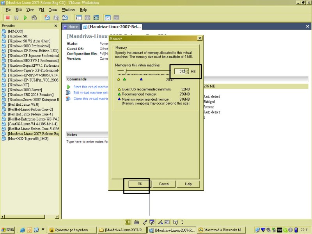Switch to the Home tab
The height and width of the screenshot is (234, 312).
(x=71, y=27)
